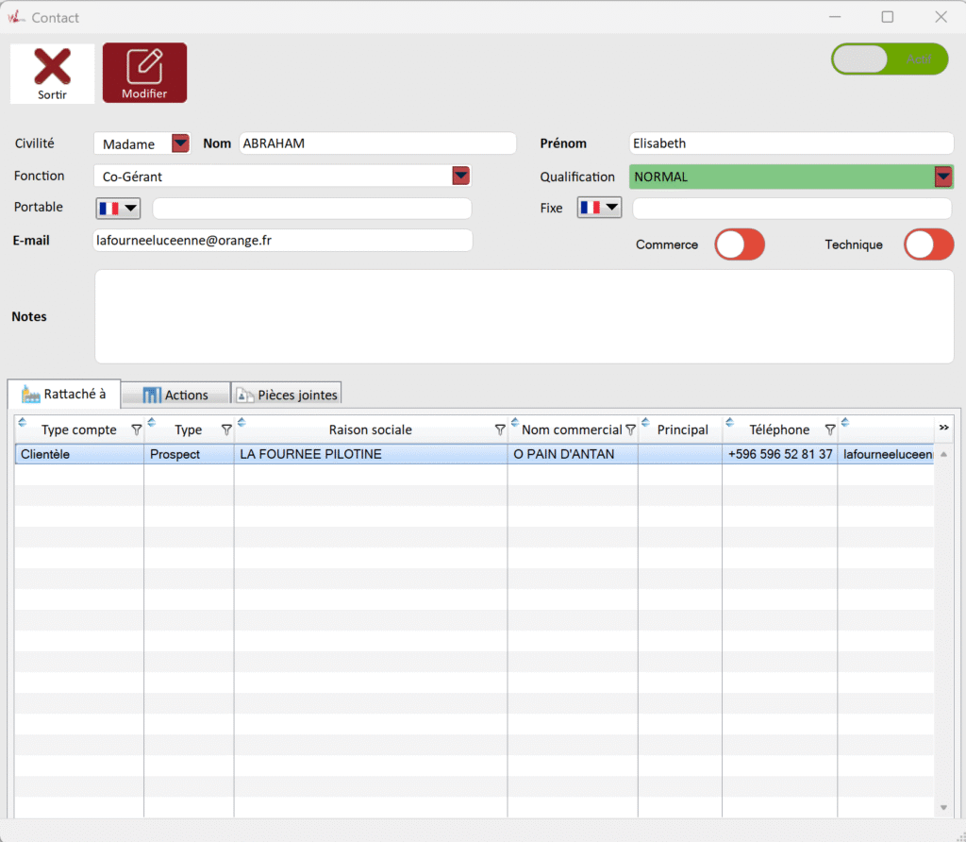Expand hidden columns with >> button
This screenshot has height=842, width=966.
tap(943, 429)
